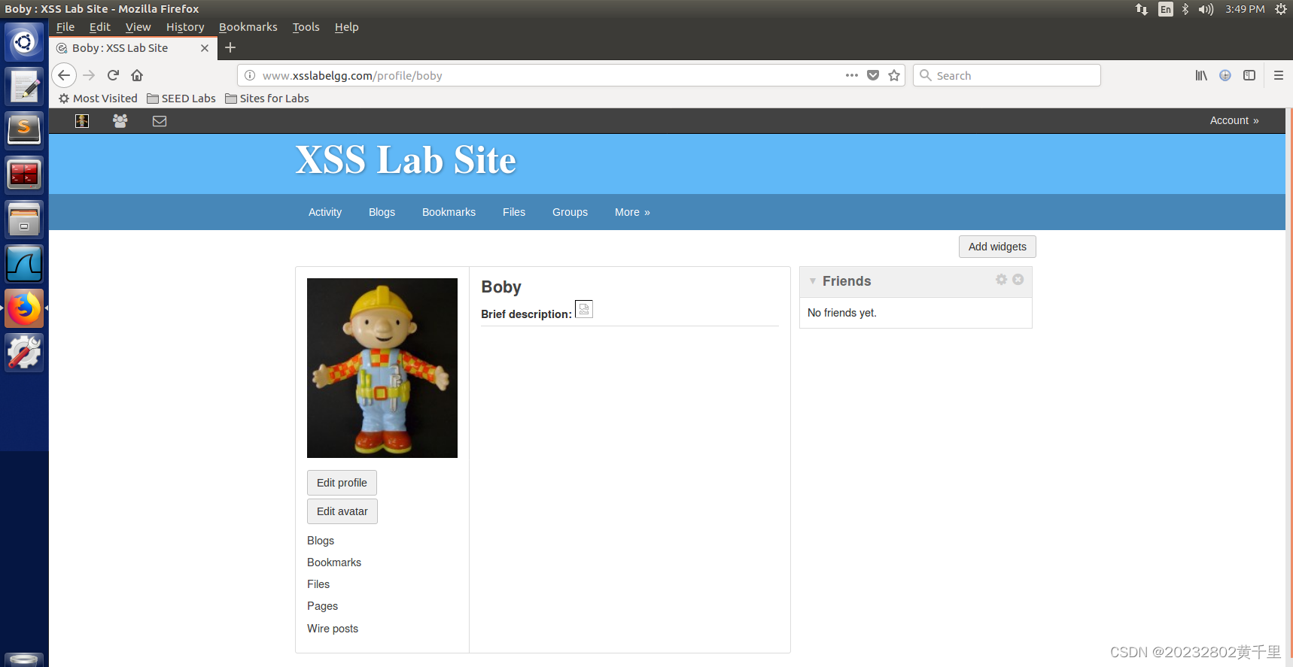Open the friends icon in site topbar

pos(120,120)
